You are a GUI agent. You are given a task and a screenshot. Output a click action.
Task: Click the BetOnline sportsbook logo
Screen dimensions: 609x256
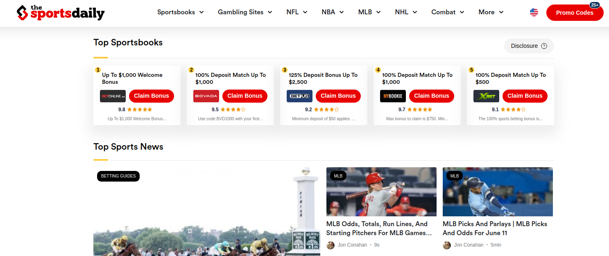[x=113, y=96]
